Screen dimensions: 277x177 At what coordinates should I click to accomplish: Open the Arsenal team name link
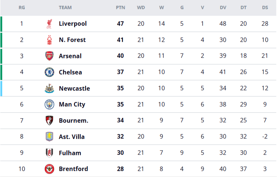pos(70,56)
